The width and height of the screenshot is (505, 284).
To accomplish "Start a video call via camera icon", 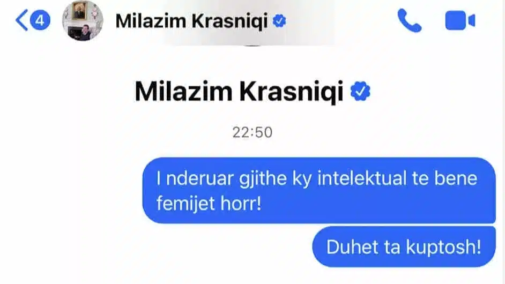I will (x=460, y=20).
